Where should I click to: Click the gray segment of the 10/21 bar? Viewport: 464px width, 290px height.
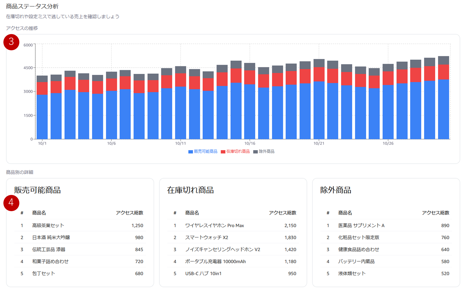coord(319,63)
